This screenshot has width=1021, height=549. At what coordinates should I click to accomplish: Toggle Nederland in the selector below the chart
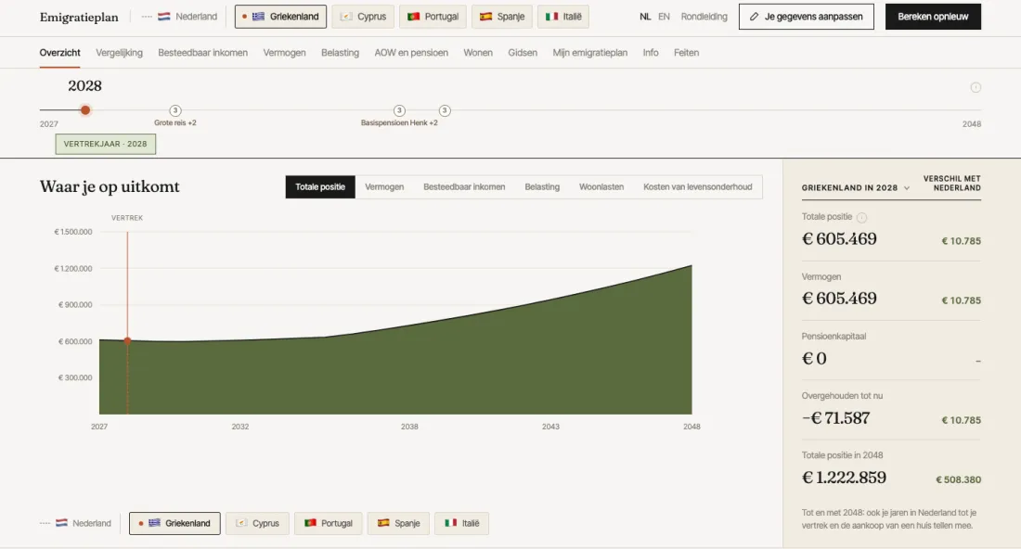[x=75, y=523]
